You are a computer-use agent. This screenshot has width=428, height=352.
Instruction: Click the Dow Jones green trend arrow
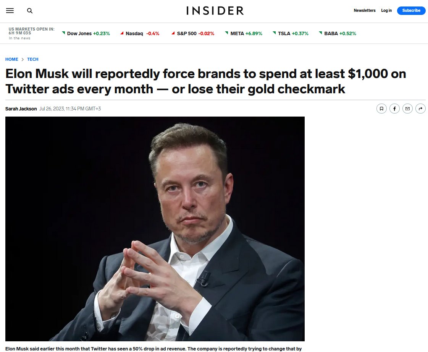[x=63, y=33]
